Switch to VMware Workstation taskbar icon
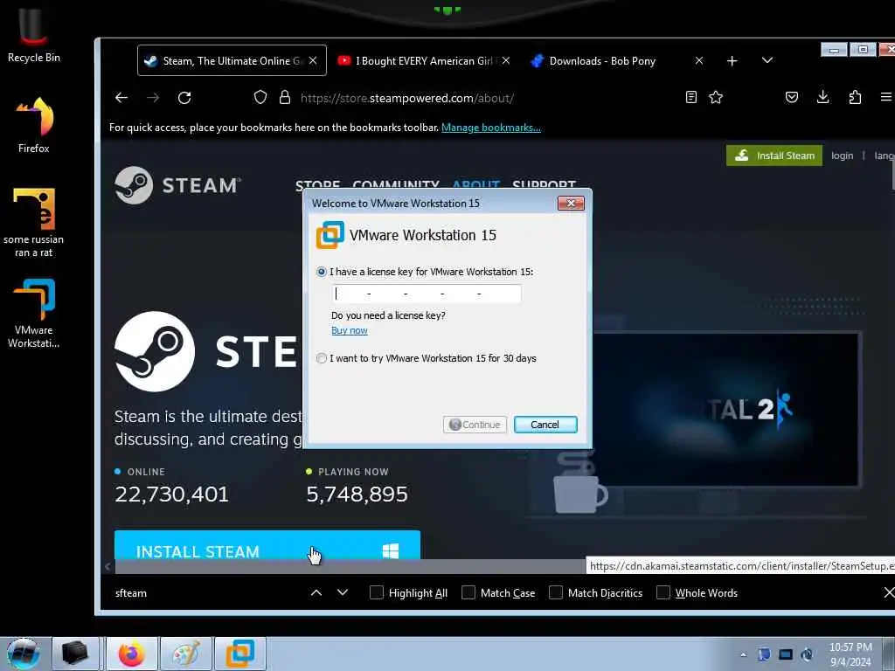This screenshot has width=895, height=671. pos(240,654)
